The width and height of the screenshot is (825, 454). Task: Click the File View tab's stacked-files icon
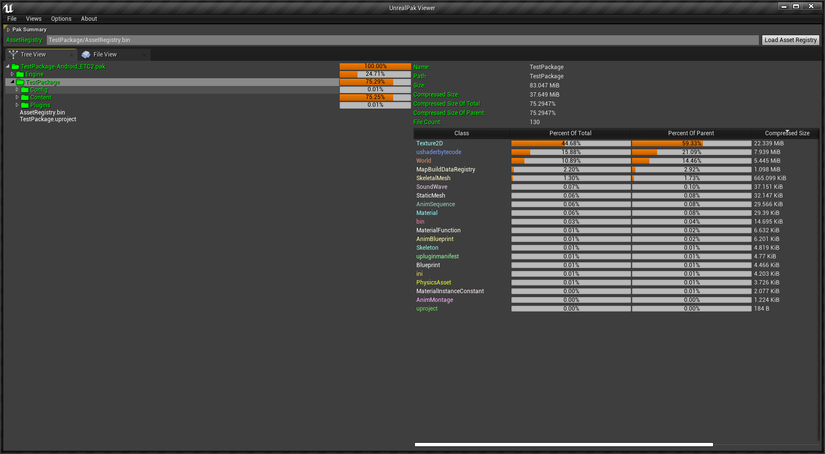(86, 55)
